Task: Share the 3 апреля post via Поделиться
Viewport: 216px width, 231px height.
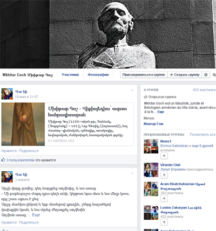Action: click(x=29, y=222)
